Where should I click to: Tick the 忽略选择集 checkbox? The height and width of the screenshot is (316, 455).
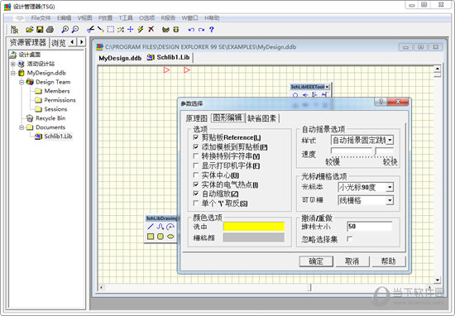pos(350,239)
